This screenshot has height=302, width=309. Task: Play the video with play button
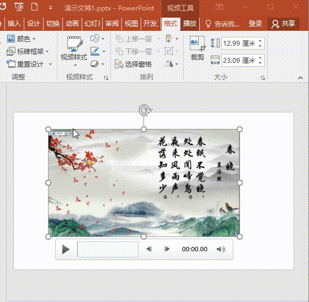66,250
